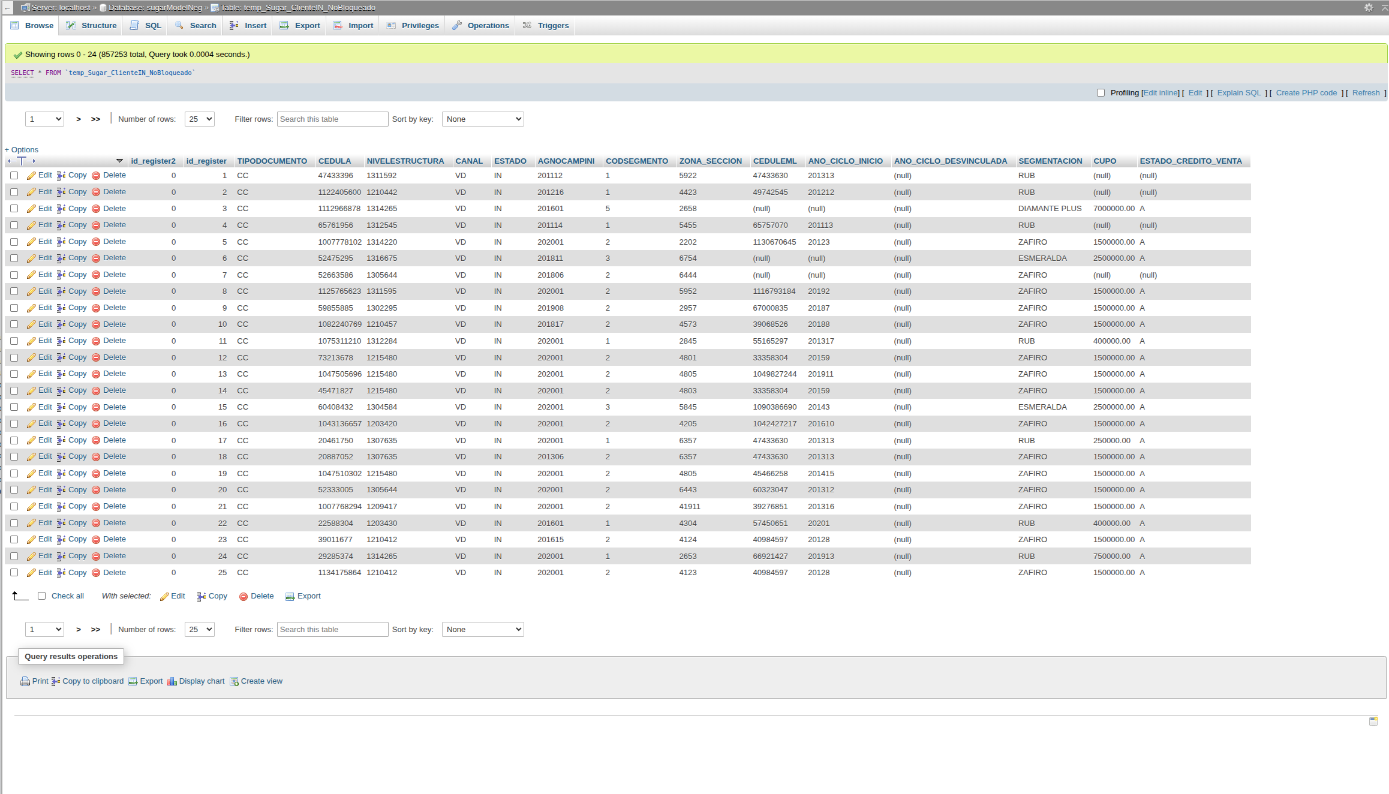Open the top page number dropdown
Screen dimensions: 1389x794
[x=44, y=119]
